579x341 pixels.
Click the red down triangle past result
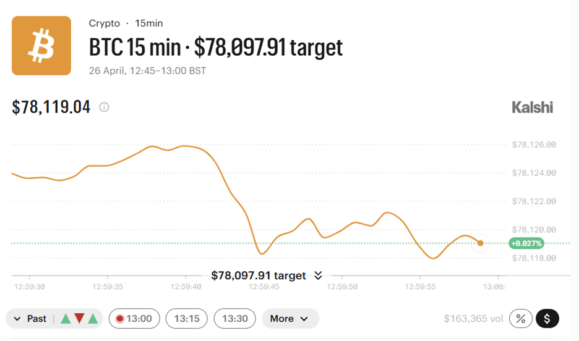pyautogui.click(x=79, y=319)
